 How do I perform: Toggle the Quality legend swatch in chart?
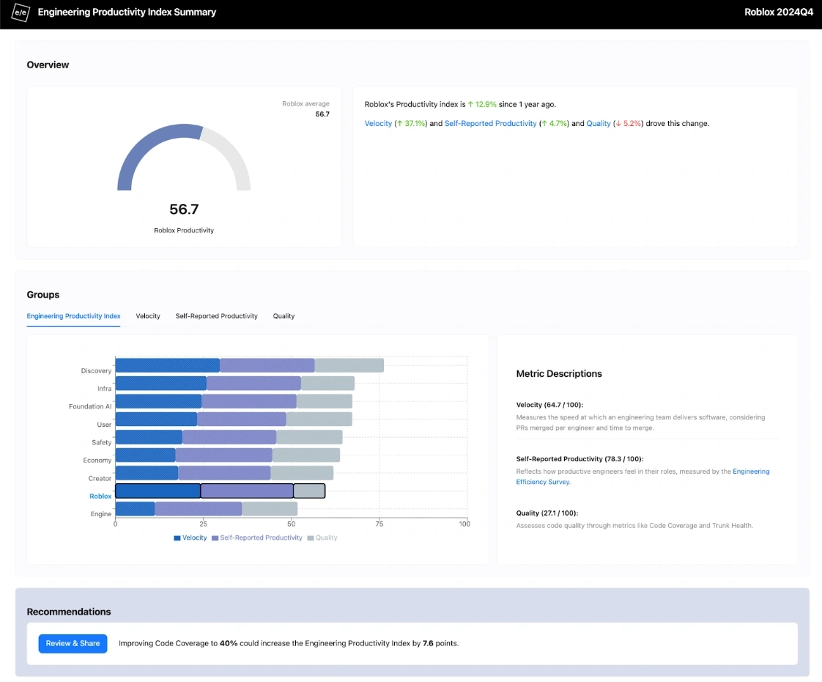click(311, 538)
